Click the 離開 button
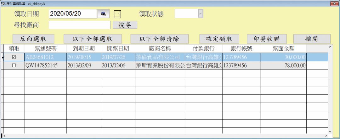Image resolution: width=340 pixels, height=139 pixels. click(312, 39)
